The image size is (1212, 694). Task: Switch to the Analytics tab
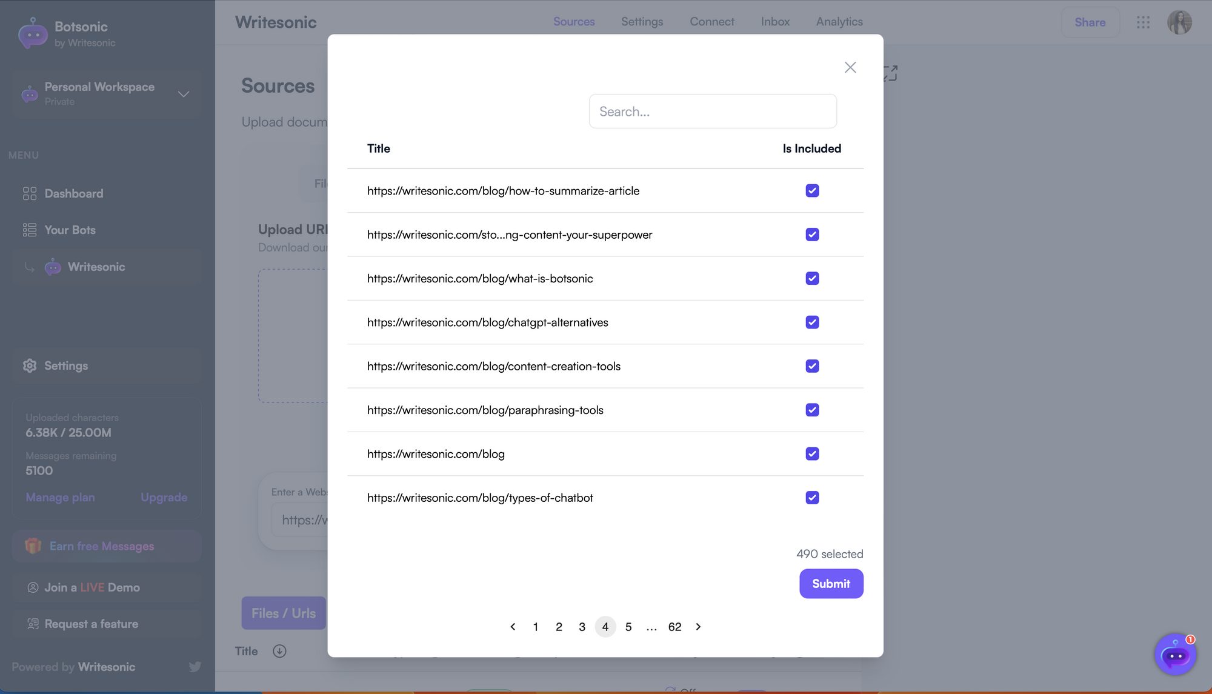[839, 22]
